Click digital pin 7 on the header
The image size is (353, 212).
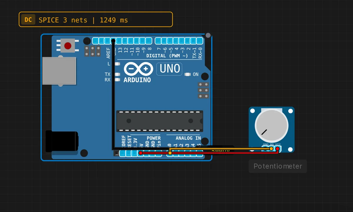click(158, 41)
